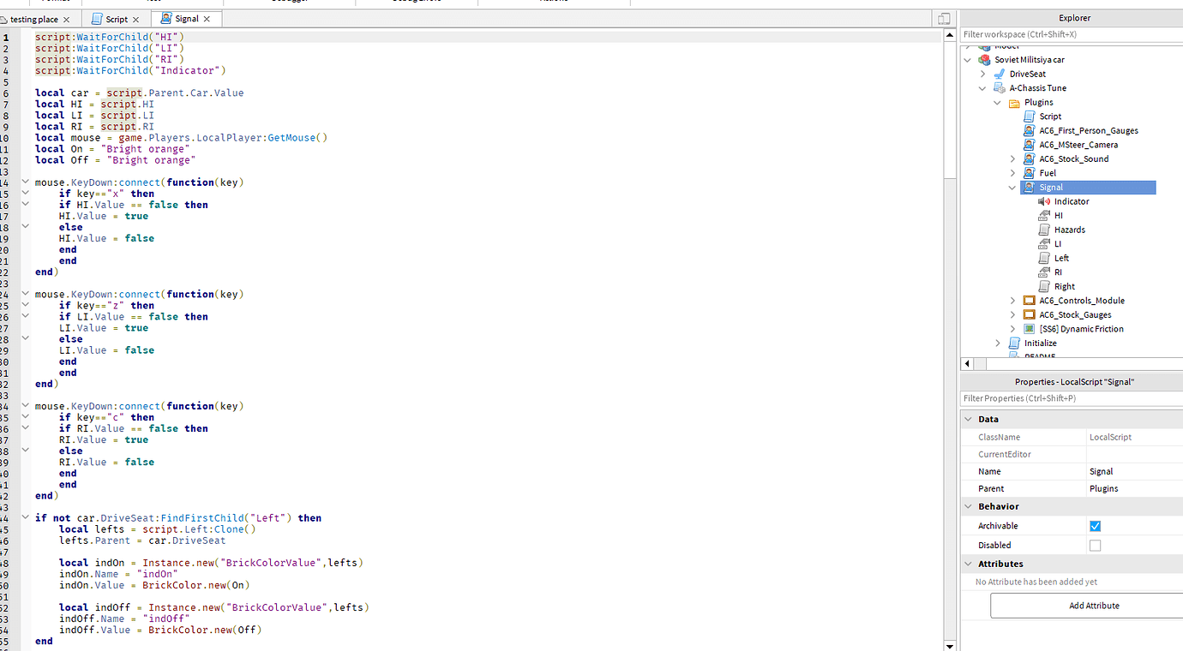Click the LI value object icon

[x=1044, y=243]
